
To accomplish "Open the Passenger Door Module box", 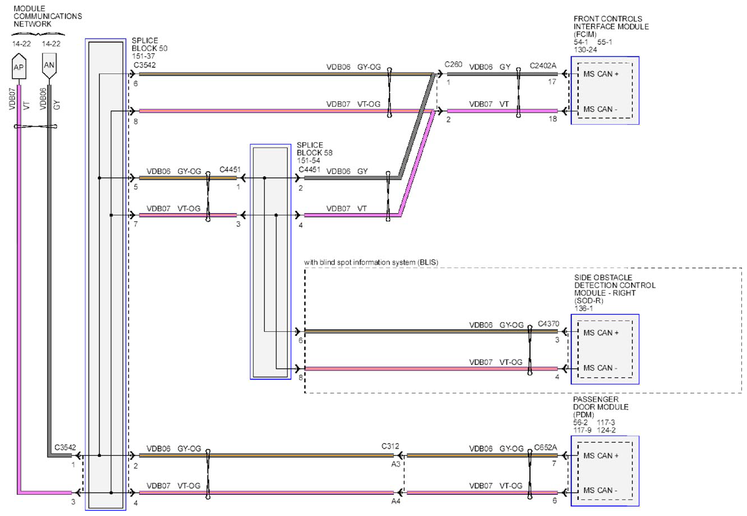I will (x=605, y=471).
